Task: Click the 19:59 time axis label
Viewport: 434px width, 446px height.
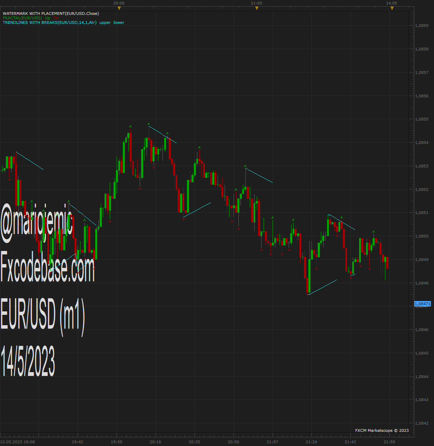Action: point(117,442)
